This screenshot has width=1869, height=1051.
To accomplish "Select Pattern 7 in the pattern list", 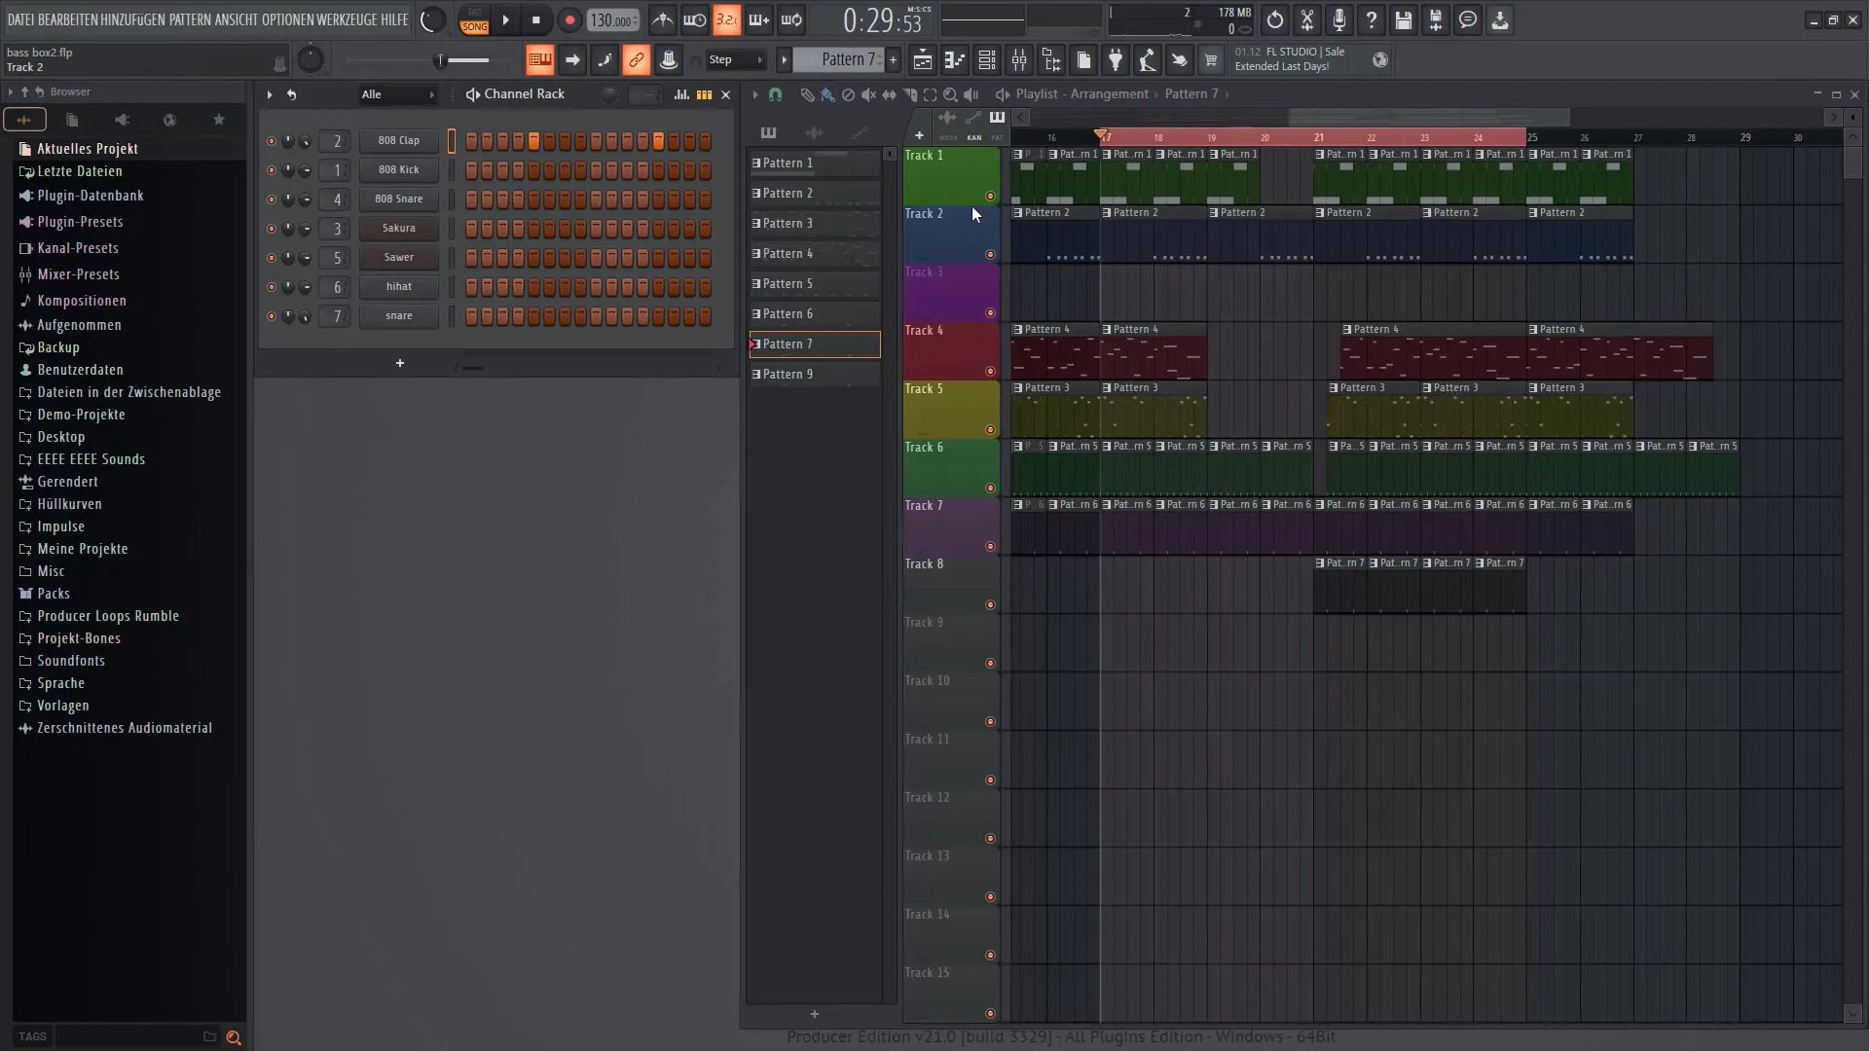I will coord(814,344).
